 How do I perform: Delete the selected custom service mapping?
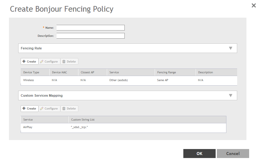pyautogui.click(x=69, y=108)
